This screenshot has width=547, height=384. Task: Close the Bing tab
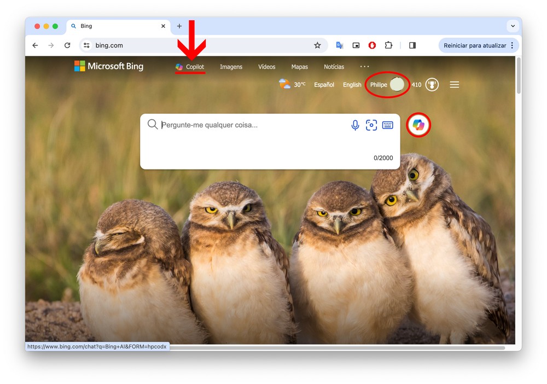click(x=163, y=26)
